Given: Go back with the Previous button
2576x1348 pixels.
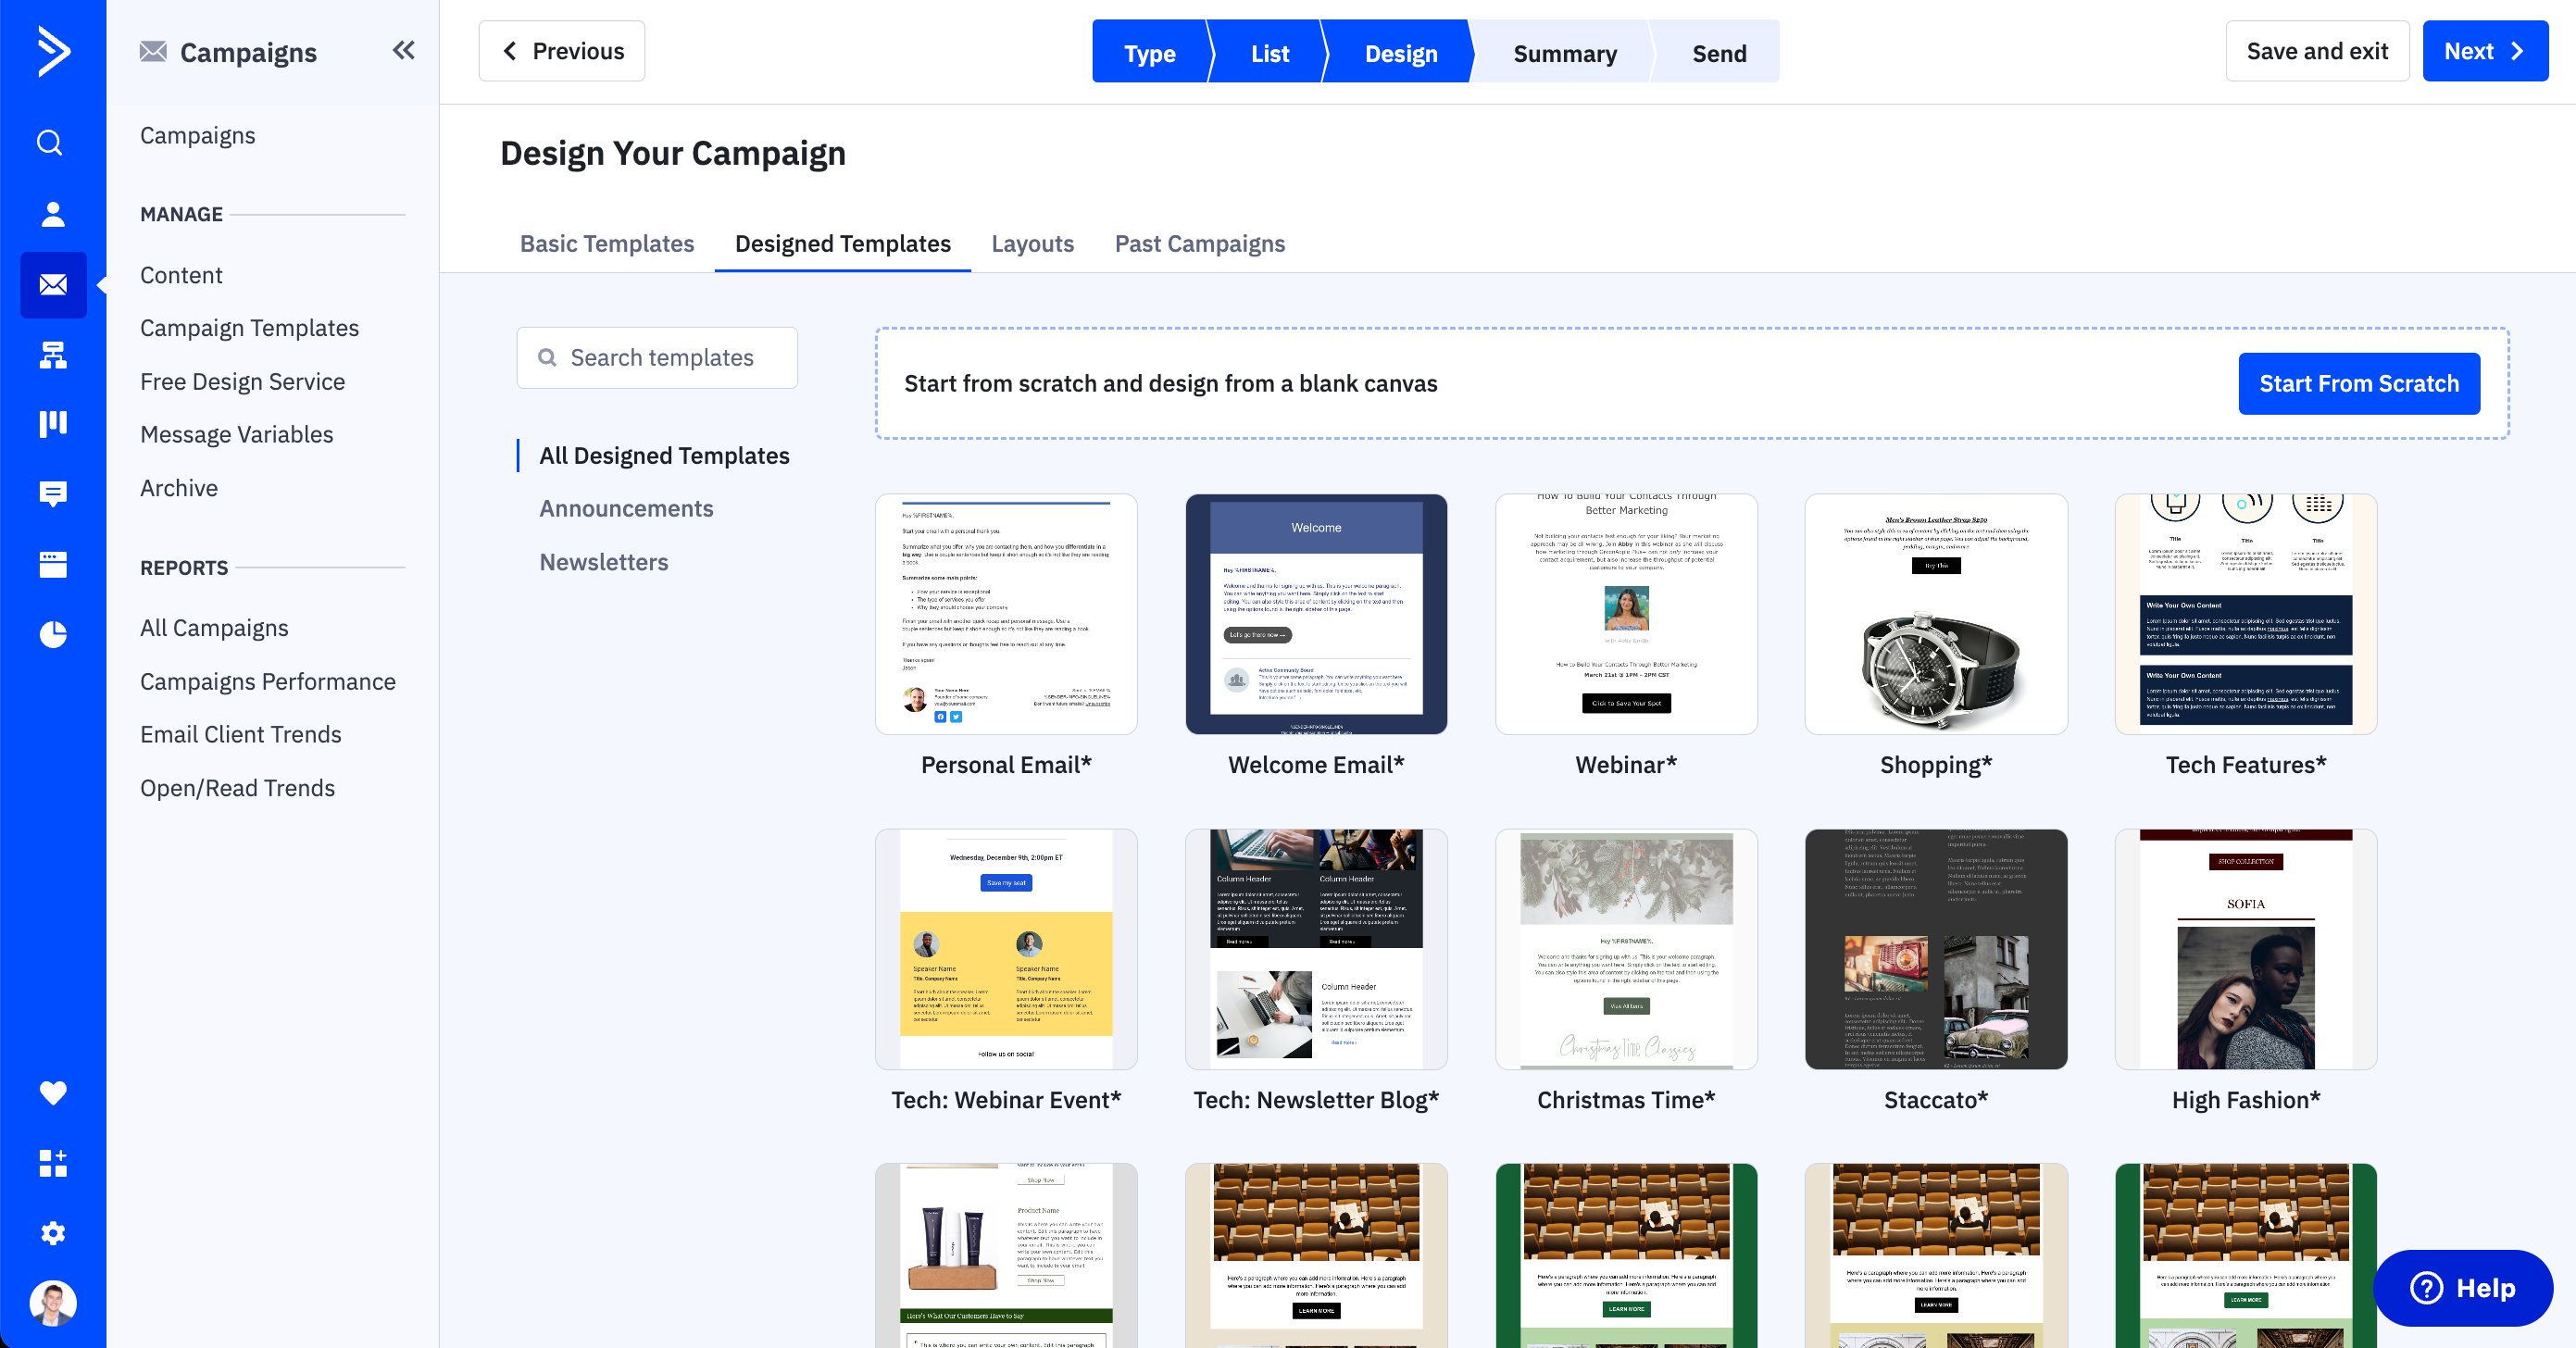Looking at the screenshot, I should pos(561,51).
